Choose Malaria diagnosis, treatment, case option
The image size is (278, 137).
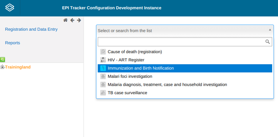pyautogui.click(x=185, y=85)
